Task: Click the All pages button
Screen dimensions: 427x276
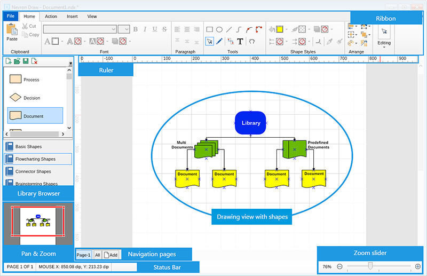Action: tap(98, 255)
